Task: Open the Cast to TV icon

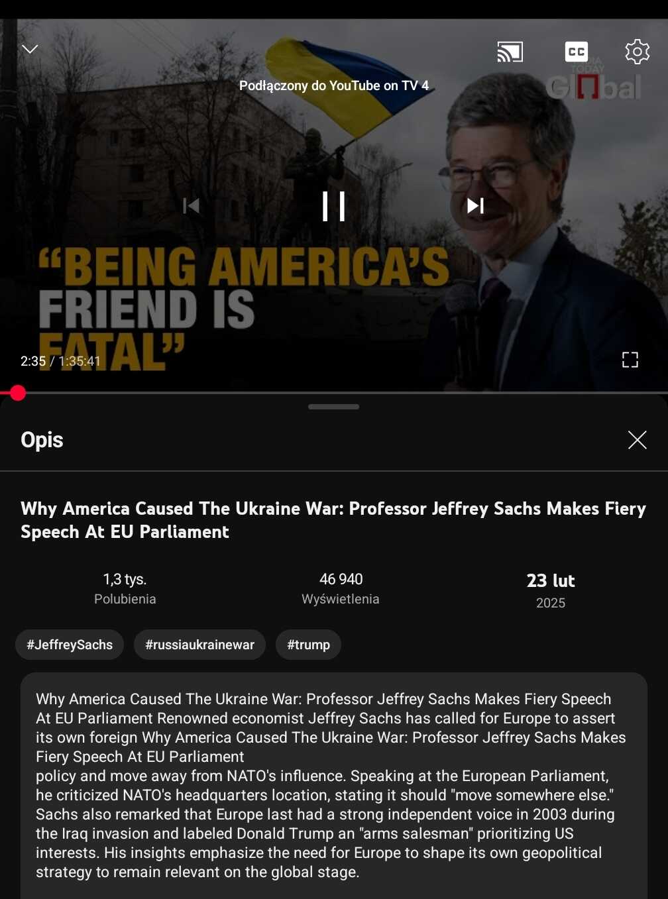Action: 510,52
